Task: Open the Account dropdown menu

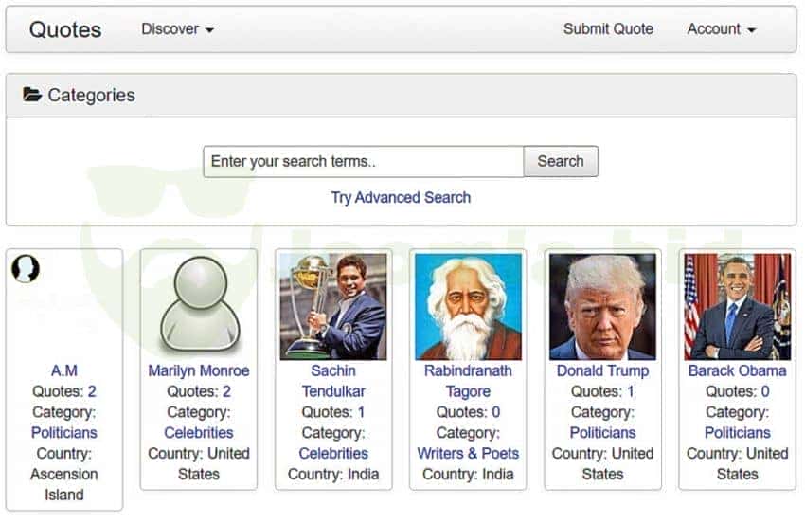Action: pos(721,29)
